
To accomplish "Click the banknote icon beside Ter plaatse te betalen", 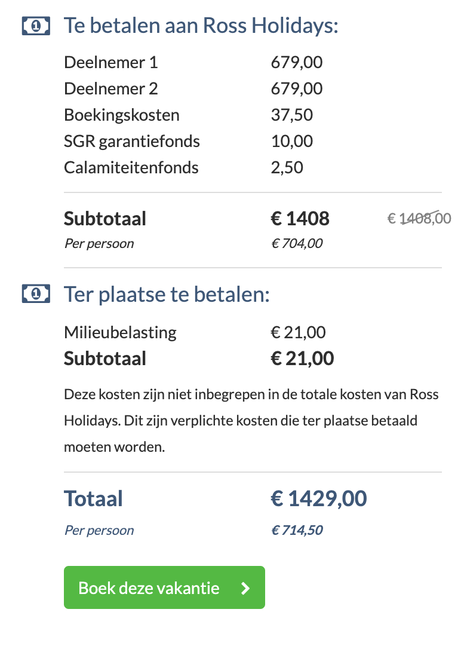I will pos(36,294).
